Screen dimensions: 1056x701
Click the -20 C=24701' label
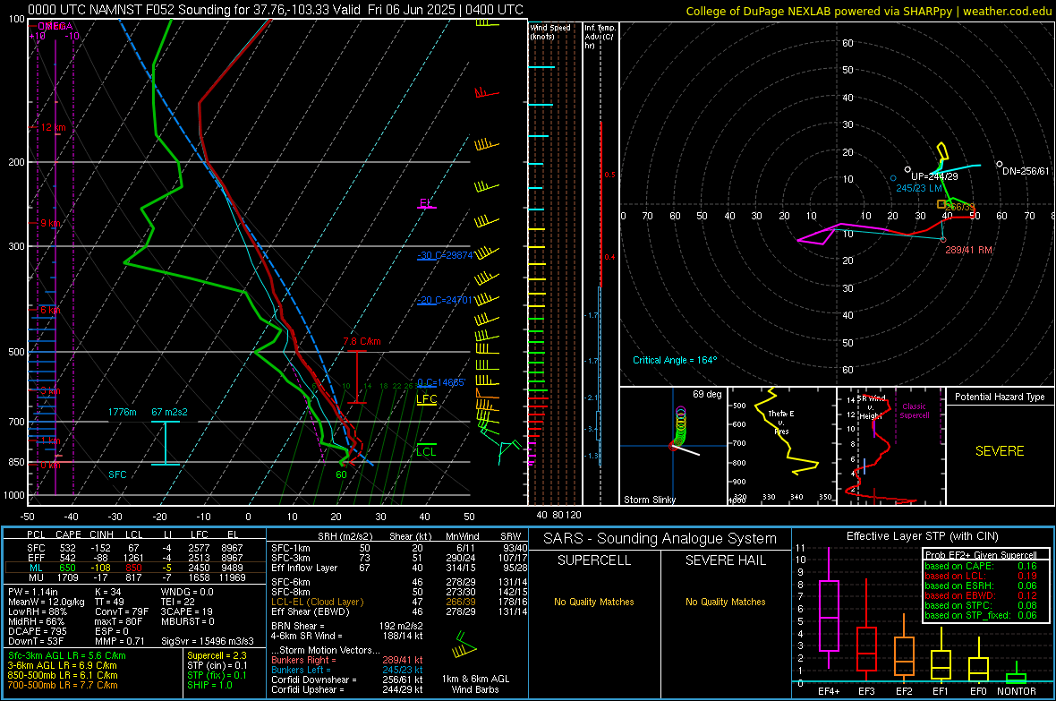tap(445, 300)
